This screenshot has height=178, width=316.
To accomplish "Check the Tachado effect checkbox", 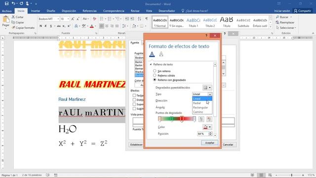I will click(134, 95).
